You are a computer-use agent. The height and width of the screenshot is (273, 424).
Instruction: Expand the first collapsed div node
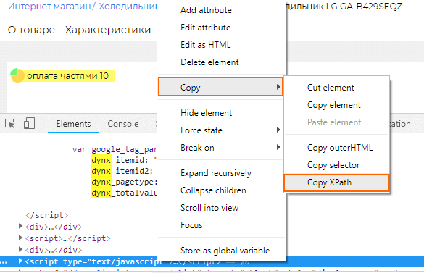pos(20,226)
